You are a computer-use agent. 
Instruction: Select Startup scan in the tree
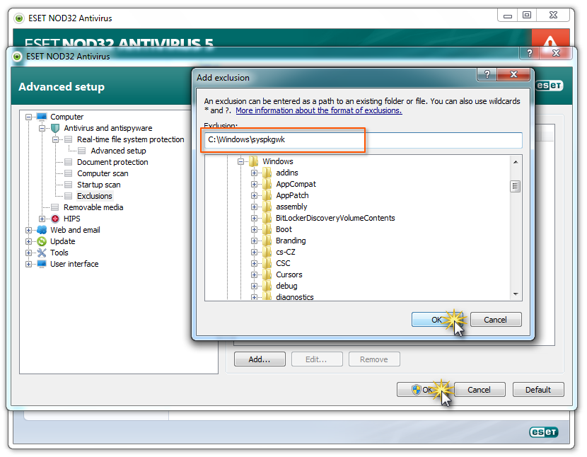[98, 185]
